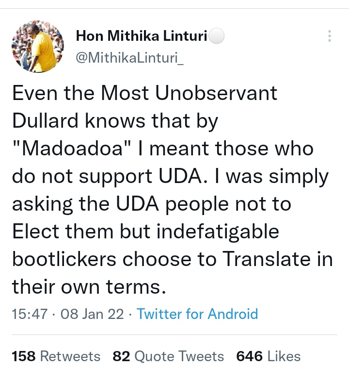Open the Twitter for Android source link
This screenshot has height=367, width=349.
pos(197,314)
